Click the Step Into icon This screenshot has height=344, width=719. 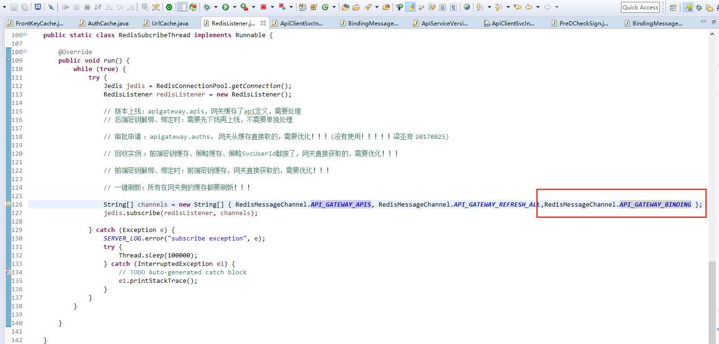click(109, 7)
